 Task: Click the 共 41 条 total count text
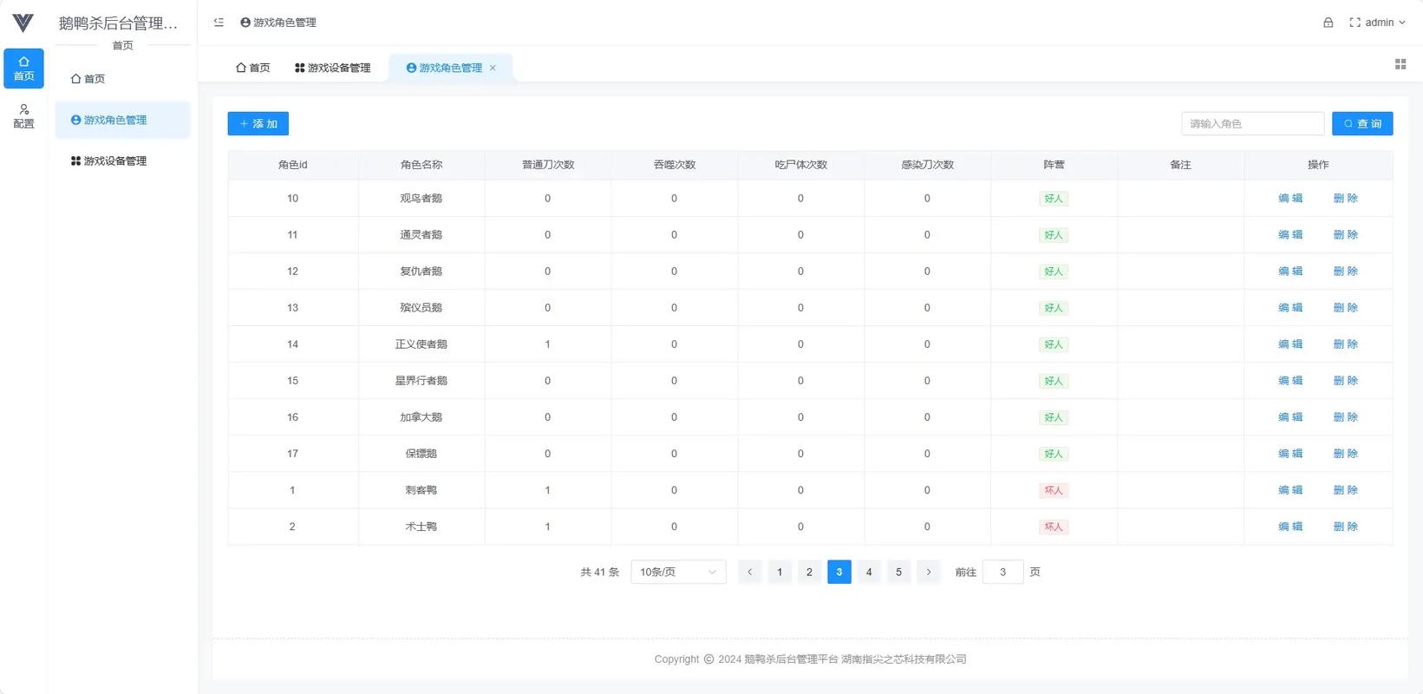pos(599,573)
